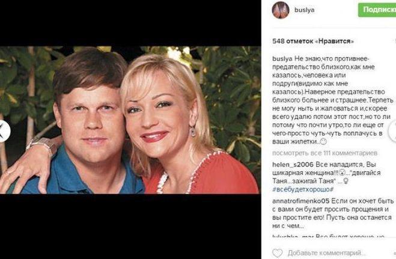Click the post caption text
Image resolution: width=396 pixels, height=259 pixels.
point(333,100)
